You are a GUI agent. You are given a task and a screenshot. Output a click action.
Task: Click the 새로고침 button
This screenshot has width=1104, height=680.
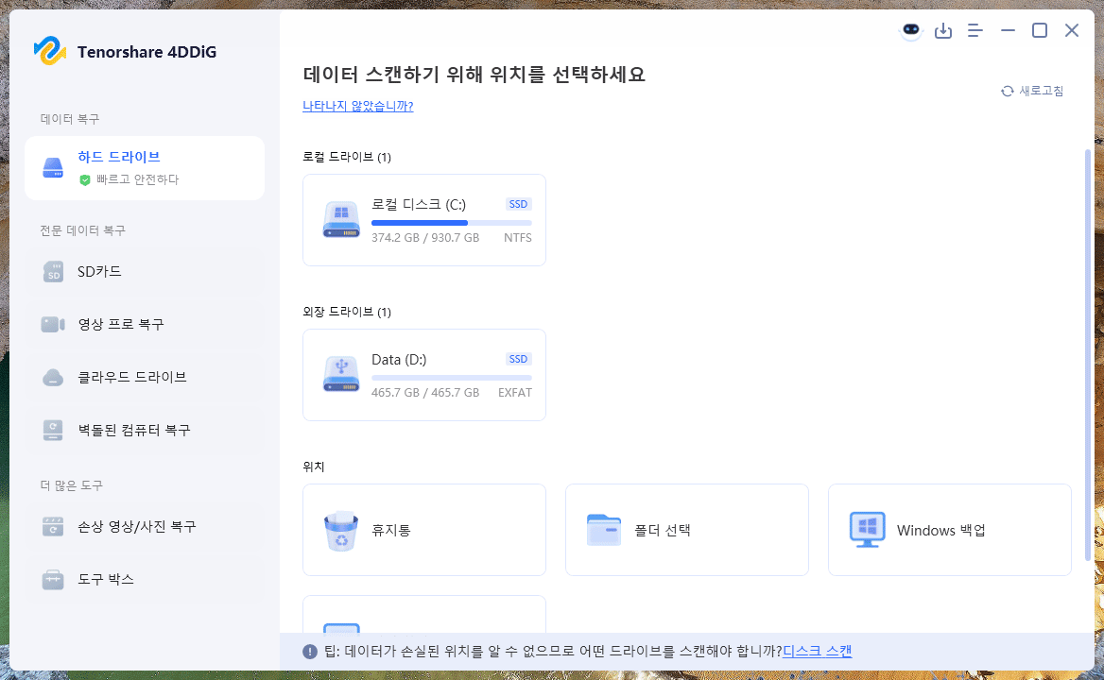click(1032, 92)
